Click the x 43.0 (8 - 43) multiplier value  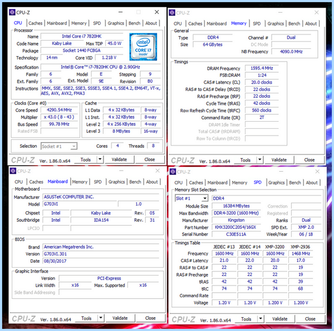tap(59, 117)
